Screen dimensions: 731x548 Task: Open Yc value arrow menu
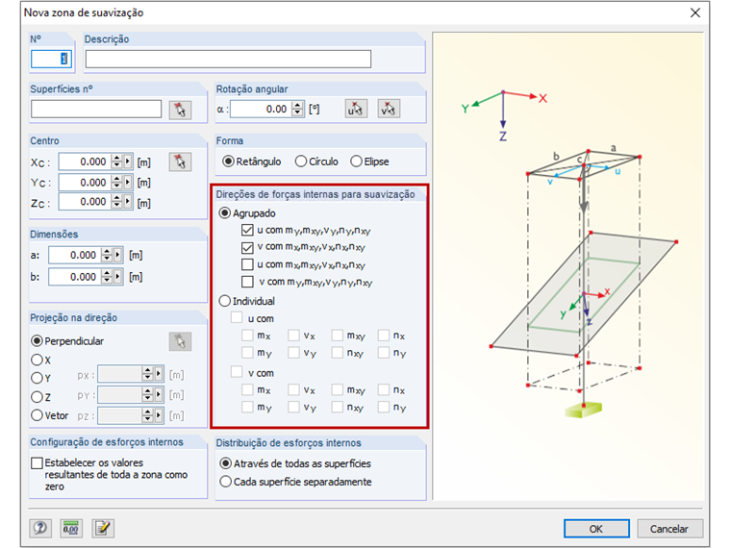(128, 183)
